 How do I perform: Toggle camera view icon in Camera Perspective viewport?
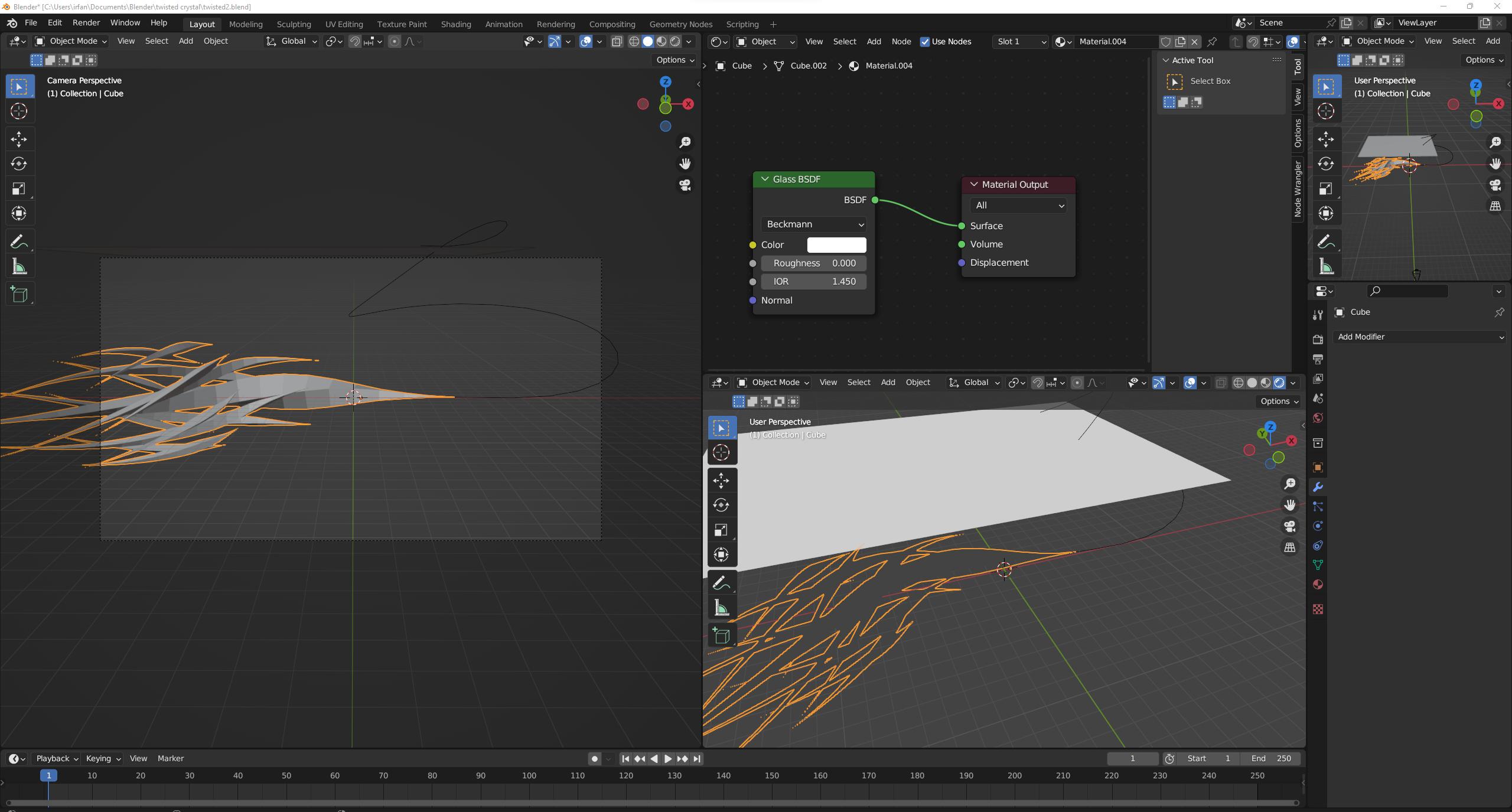685,185
